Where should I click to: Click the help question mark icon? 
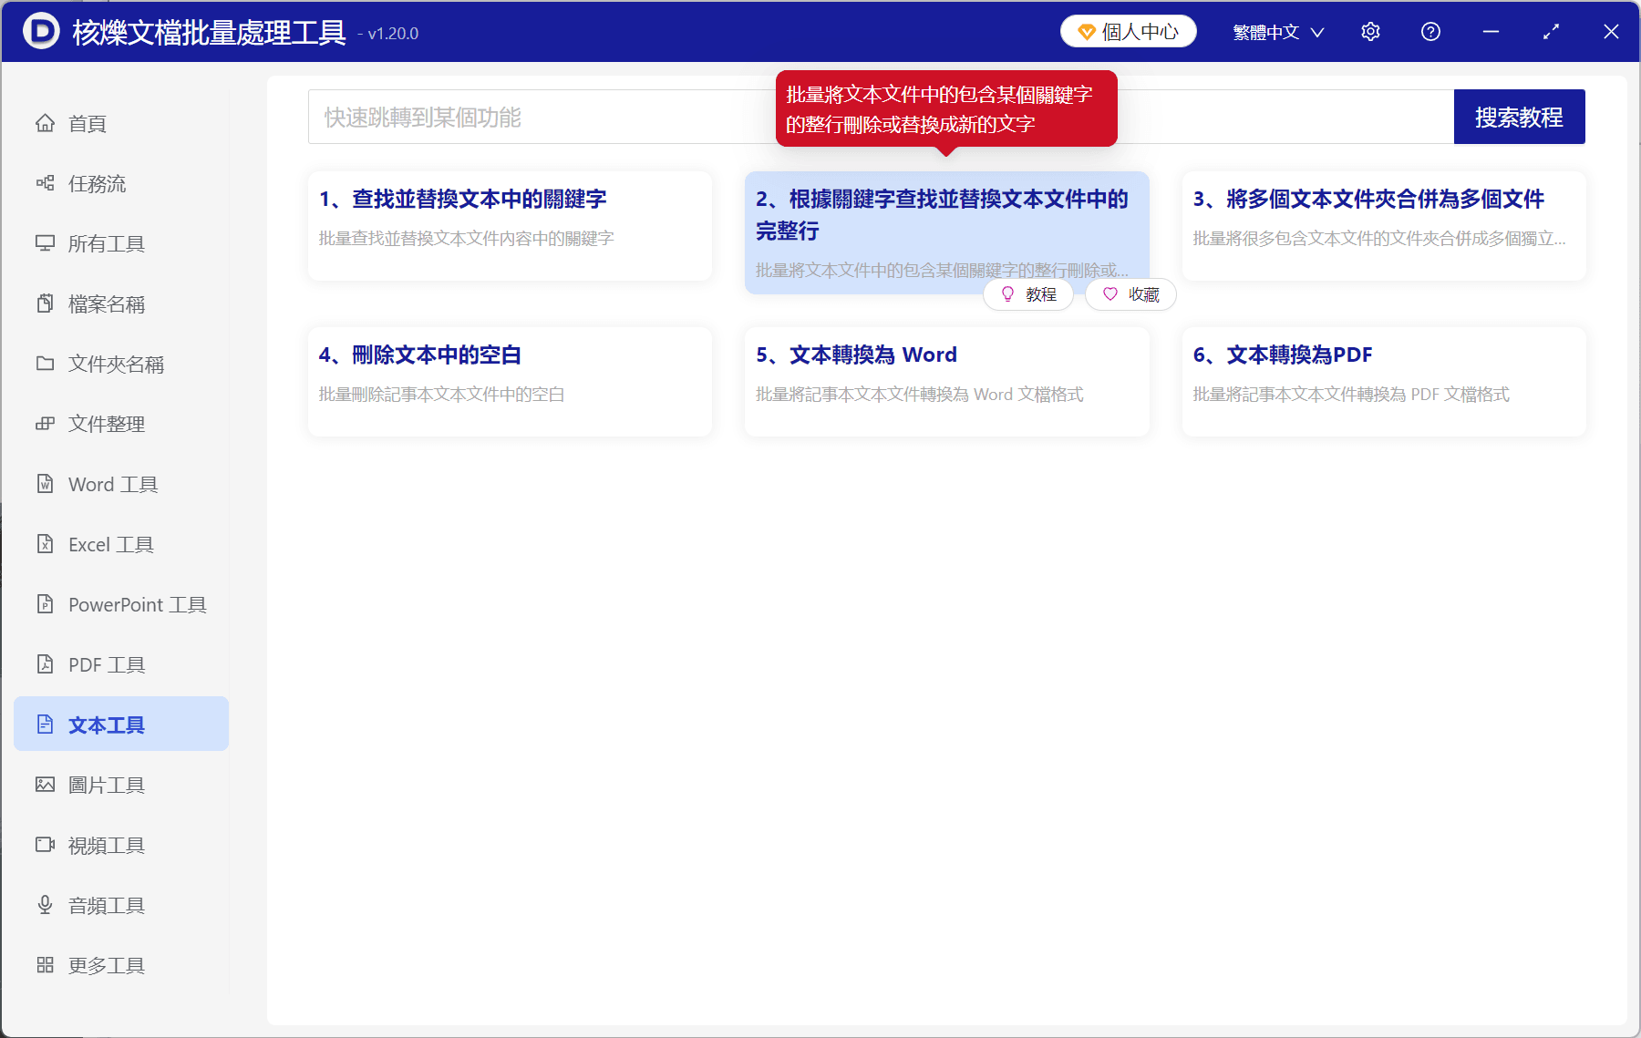(x=1430, y=31)
